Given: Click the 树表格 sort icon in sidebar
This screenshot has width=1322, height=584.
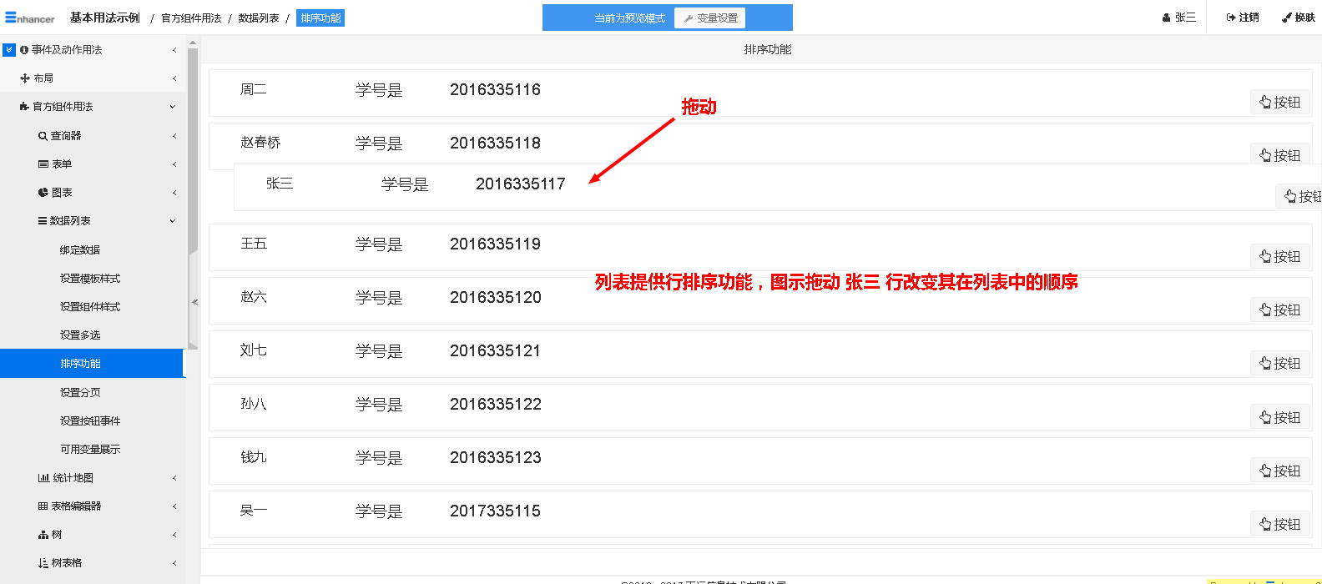Looking at the screenshot, I should pos(43,563).
